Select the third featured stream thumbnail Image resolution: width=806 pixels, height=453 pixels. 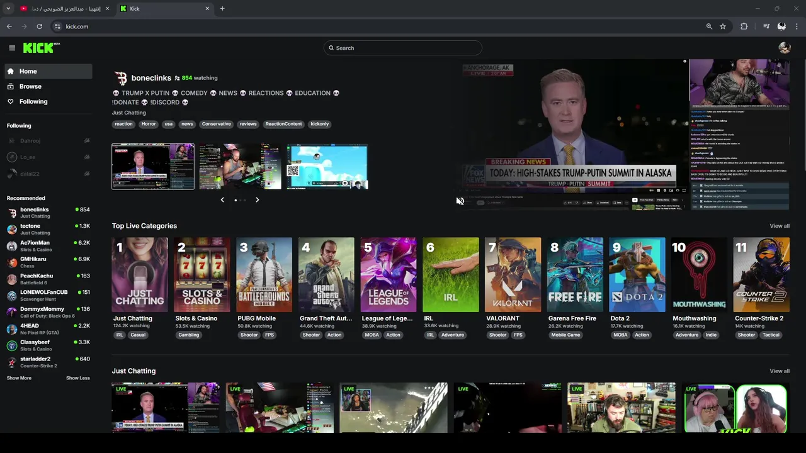(x=327, y=167)
